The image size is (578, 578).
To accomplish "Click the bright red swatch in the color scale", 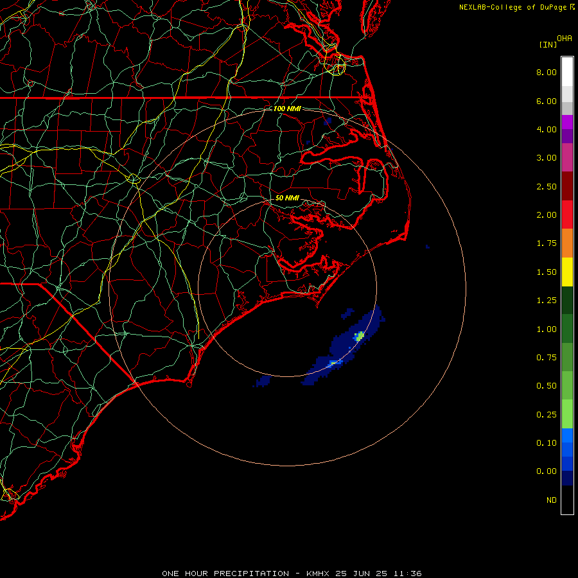I will 567,215.
